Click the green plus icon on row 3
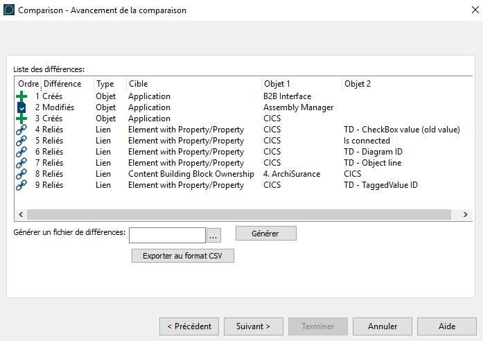483x341 pixels. click(x=21, y=119)
